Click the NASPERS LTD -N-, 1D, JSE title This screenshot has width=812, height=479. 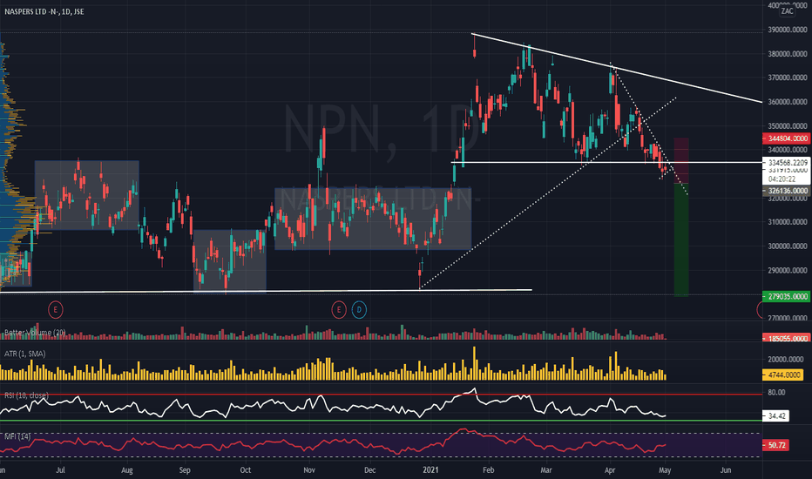point(44,11)
